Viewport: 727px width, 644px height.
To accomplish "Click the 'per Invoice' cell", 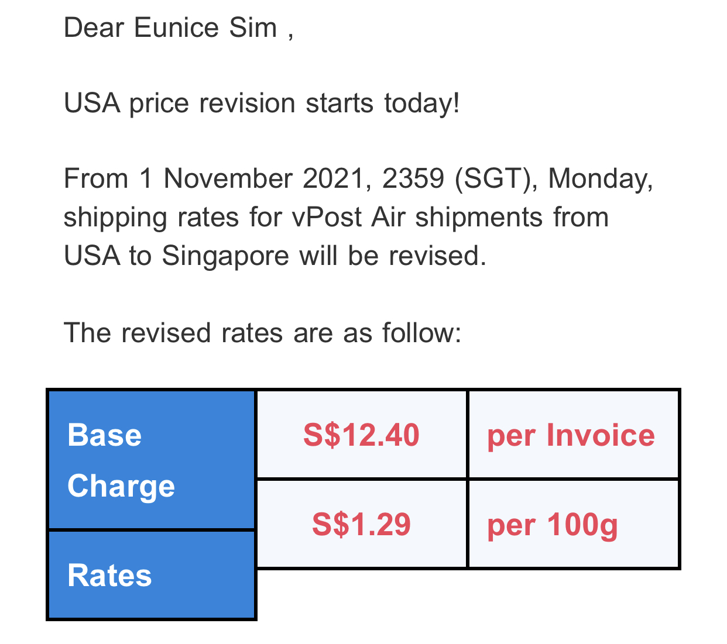I will pyautogui.click(x=573, y=435).
